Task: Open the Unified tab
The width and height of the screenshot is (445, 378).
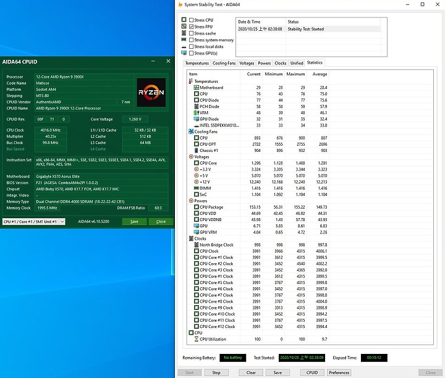Action: pyautogui.click(x=297, y=63)
